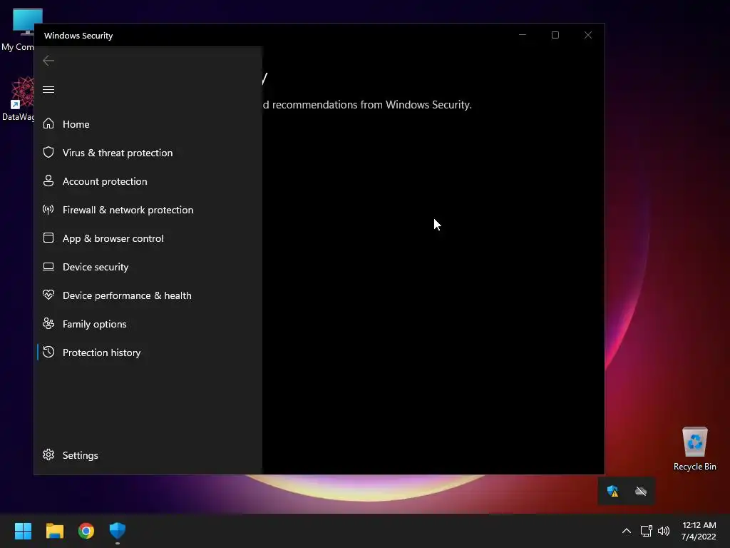This screenshot has height=548, width=730.
Task: Click the clock icon for Protection history
Action: click(x=48, y=352)
